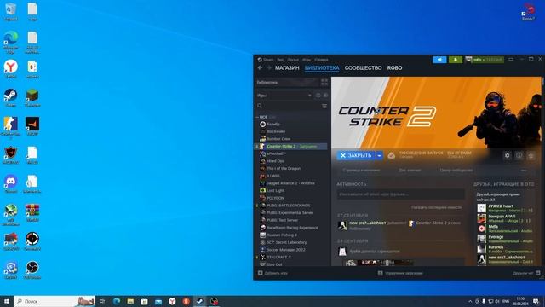Viewport: 545px width, 307px height.
Task: Open the Yandex Browser desktop shortcut
Action: [11, 68]
